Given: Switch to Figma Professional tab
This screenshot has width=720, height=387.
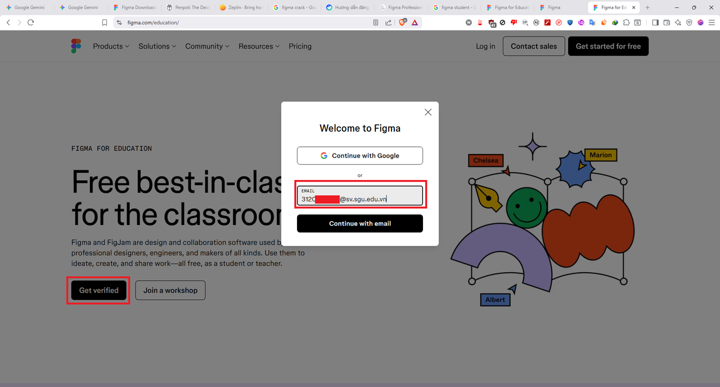Looking at the screenshot, I should tap(401, 7).
